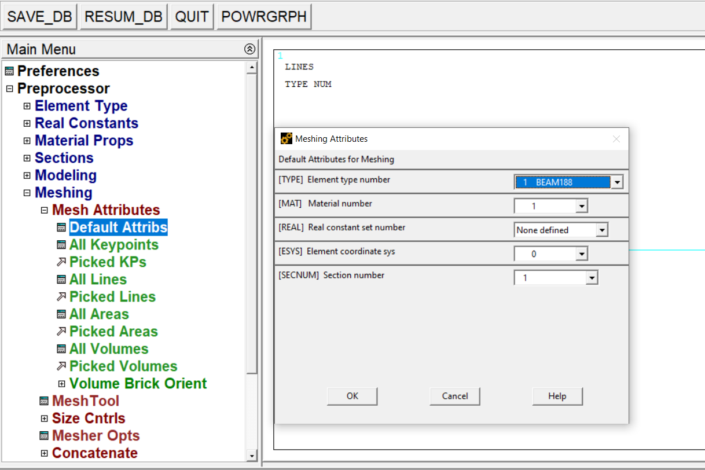Open Picked Lines menu item

coord(112,297)
